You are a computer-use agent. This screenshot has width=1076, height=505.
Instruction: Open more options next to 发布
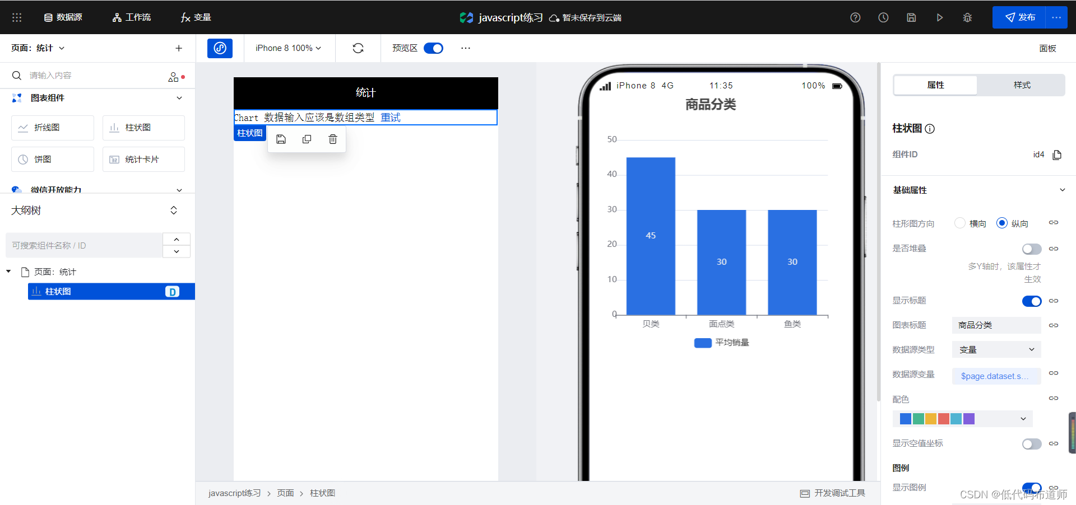1056,17
